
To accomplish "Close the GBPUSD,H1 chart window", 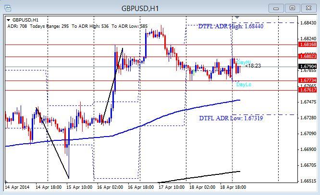I will tap(308, 8).
